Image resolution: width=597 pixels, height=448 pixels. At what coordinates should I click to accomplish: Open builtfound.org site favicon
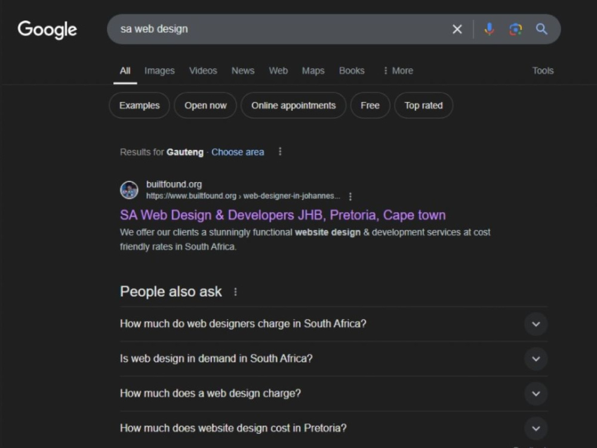[x=129, y=190]
